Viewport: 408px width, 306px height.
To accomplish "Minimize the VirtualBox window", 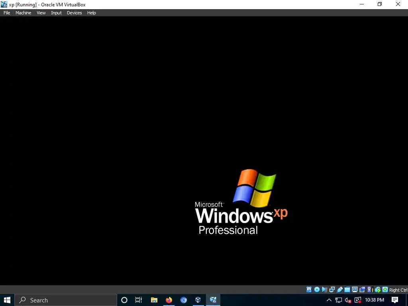I will click(362, 4).
